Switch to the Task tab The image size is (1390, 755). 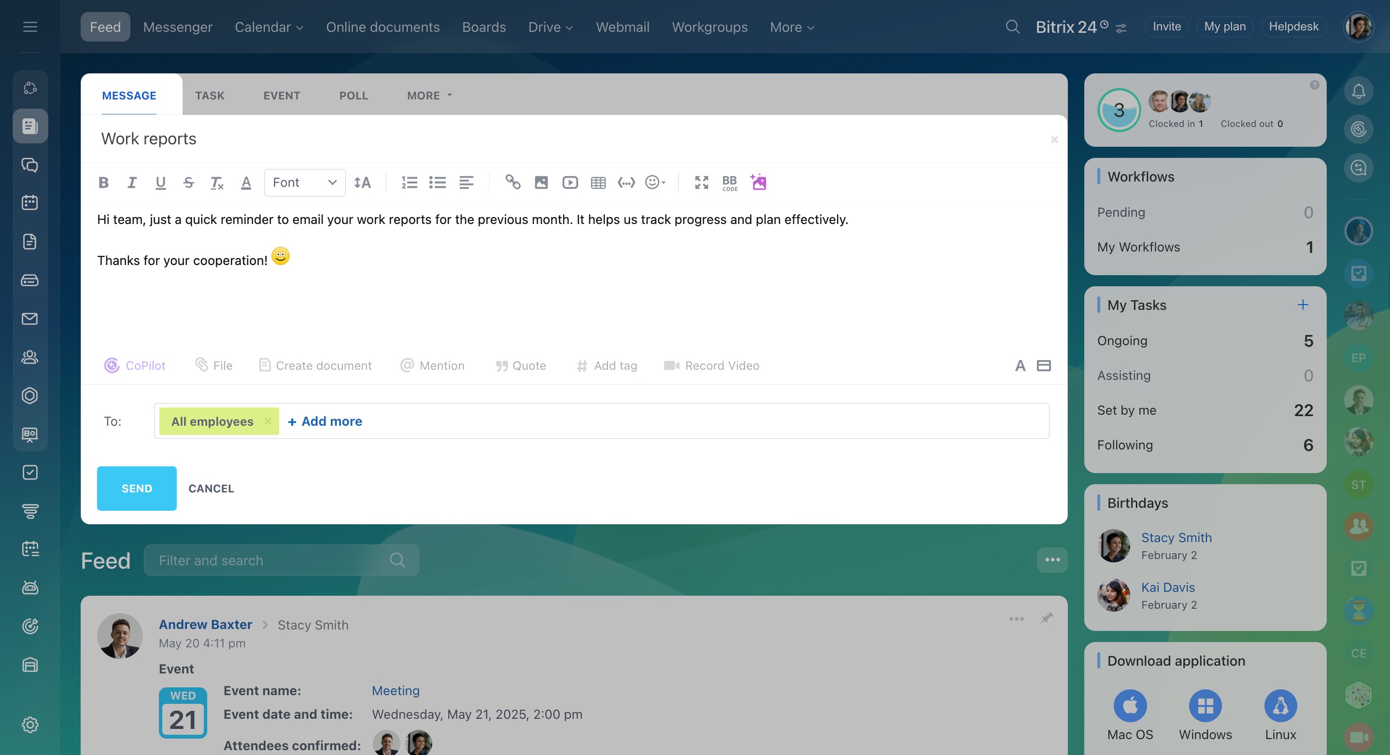[x=209, y=96]
